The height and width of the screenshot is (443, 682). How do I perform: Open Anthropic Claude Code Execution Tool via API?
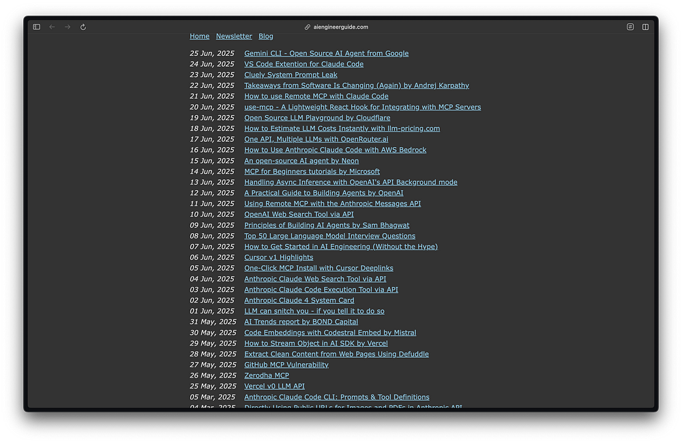pyautogui.click(x=321, y=290)
